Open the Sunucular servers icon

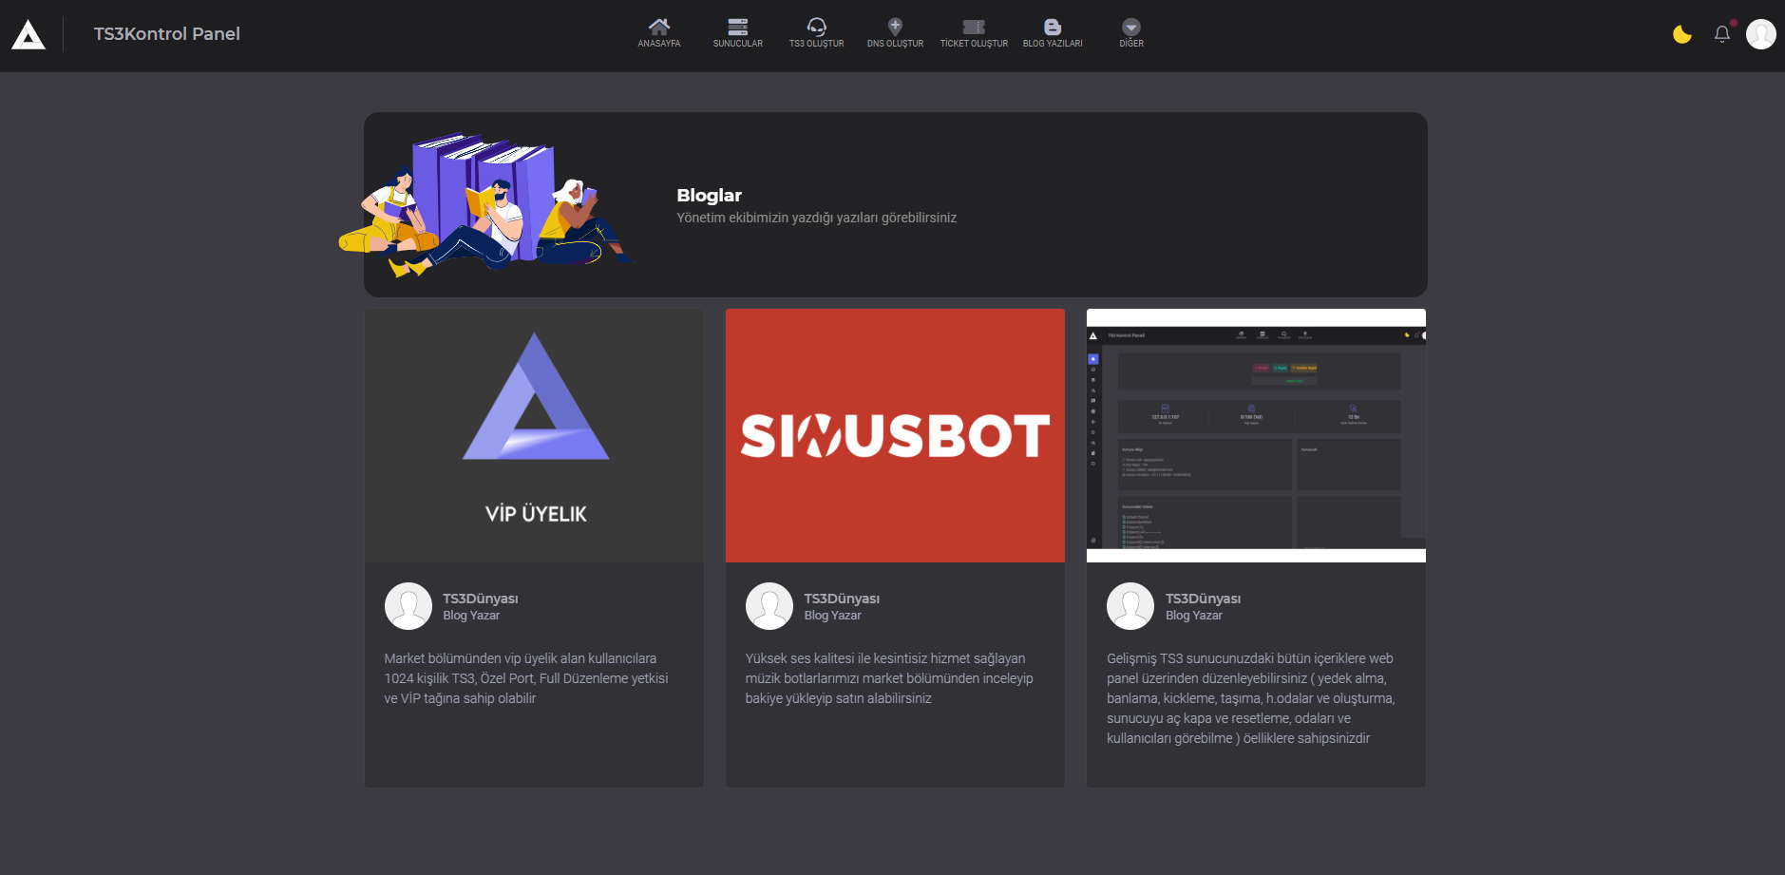pyautogui.click(x=737, y=28)
